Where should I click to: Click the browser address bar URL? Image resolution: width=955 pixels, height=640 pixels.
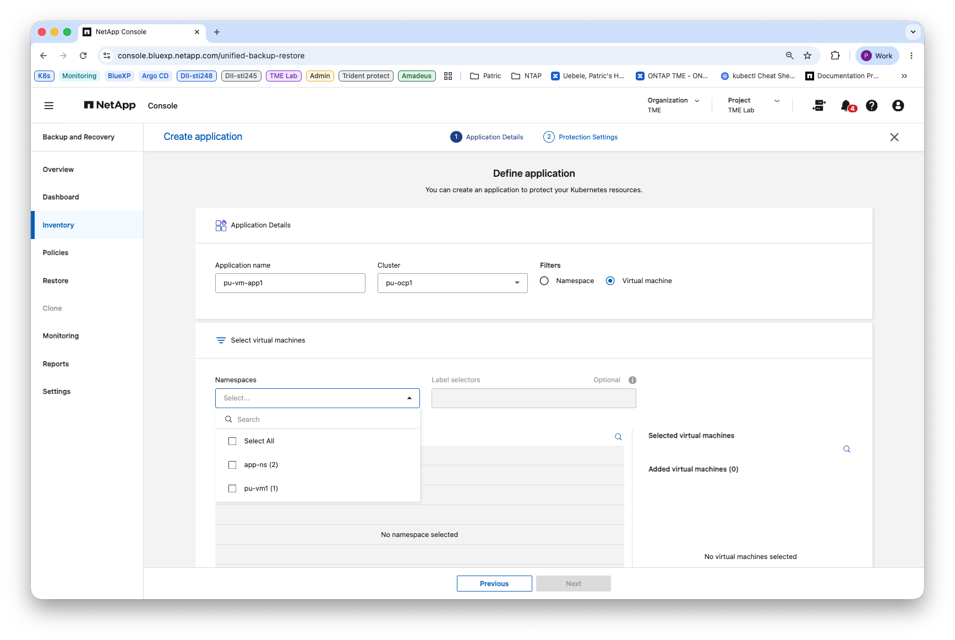click(x=211, y=56)
